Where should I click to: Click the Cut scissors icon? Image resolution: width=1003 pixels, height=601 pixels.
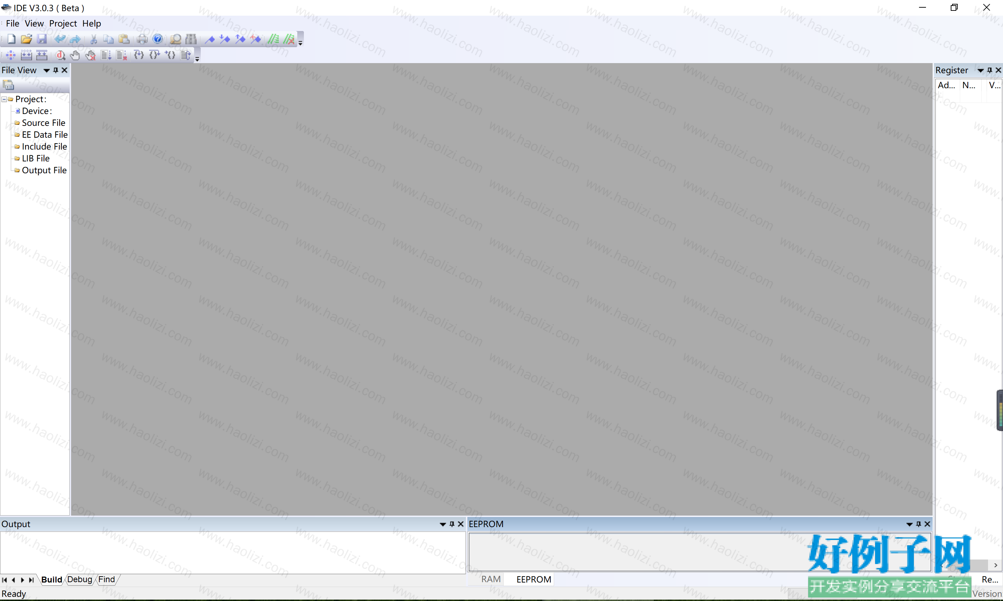click(x=93, y=39)
